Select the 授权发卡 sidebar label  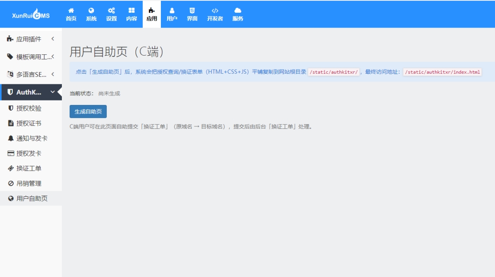[x=29, y=154]
